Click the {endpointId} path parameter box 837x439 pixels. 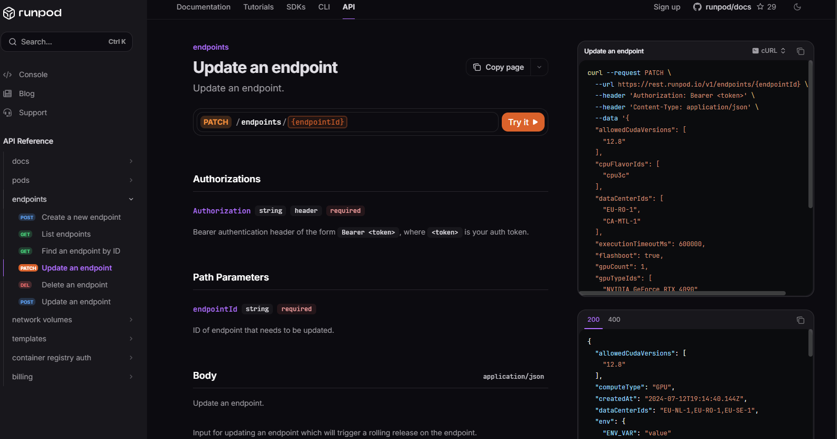(x=318, y=122)
